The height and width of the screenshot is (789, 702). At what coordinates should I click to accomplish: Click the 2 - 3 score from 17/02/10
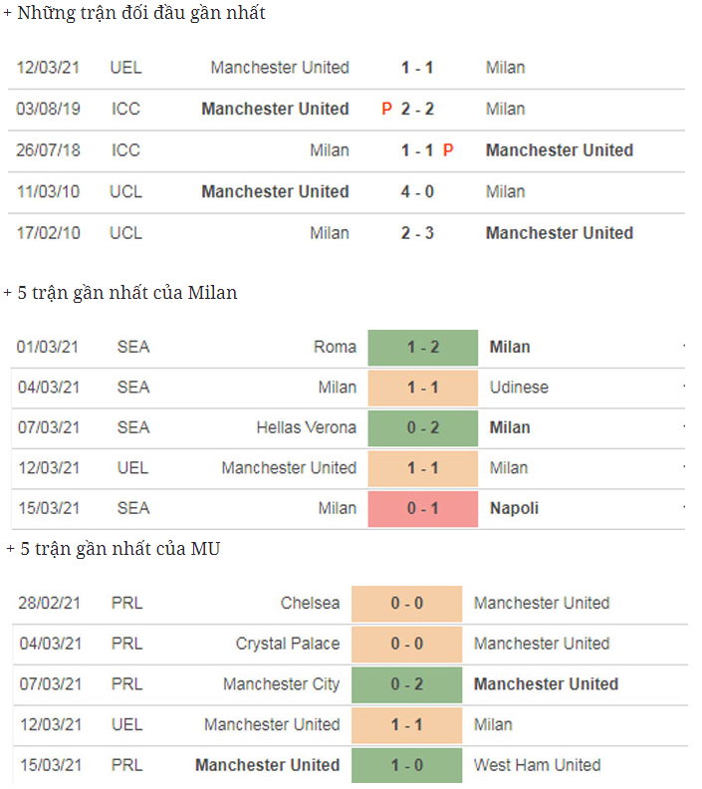(x=417, y=233)
